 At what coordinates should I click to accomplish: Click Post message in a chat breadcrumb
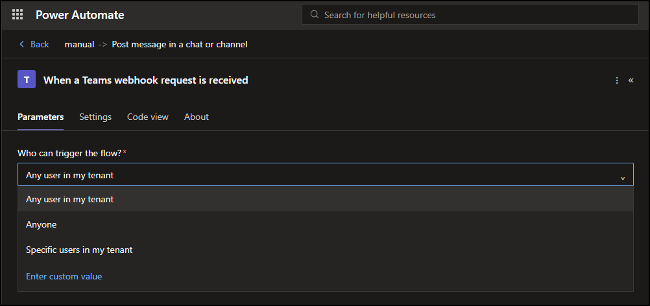[x=180, y=44]
